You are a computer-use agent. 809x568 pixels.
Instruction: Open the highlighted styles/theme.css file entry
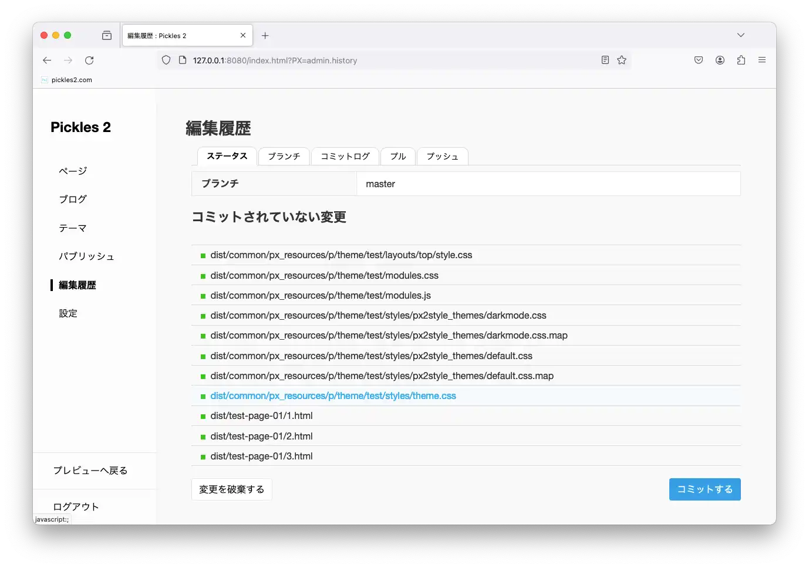point(333,396)
